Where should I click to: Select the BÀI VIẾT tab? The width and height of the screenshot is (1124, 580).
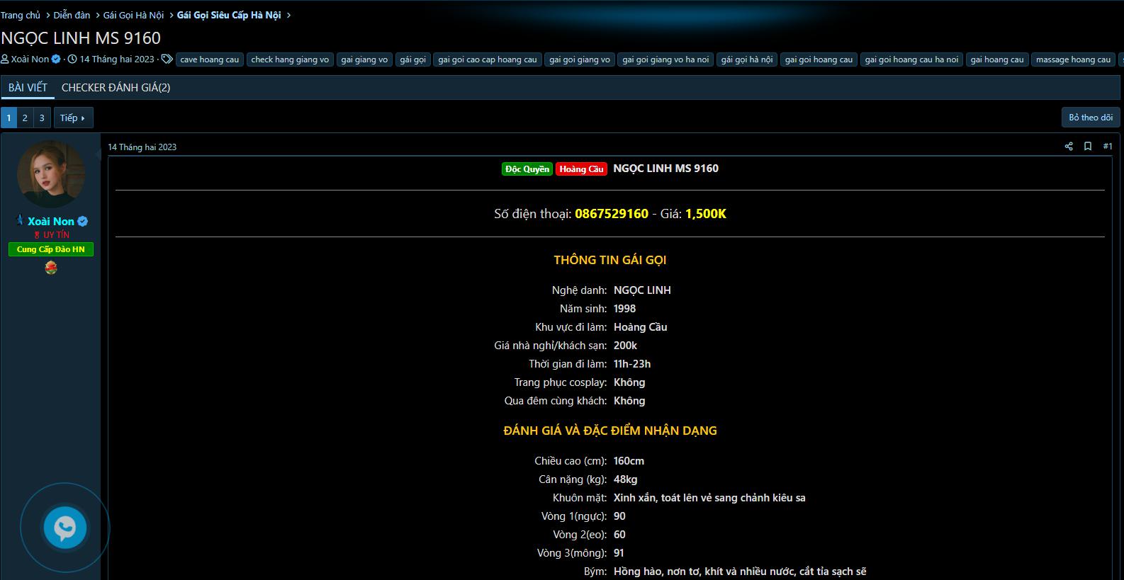pyautogui.click(x=28, y=88)
